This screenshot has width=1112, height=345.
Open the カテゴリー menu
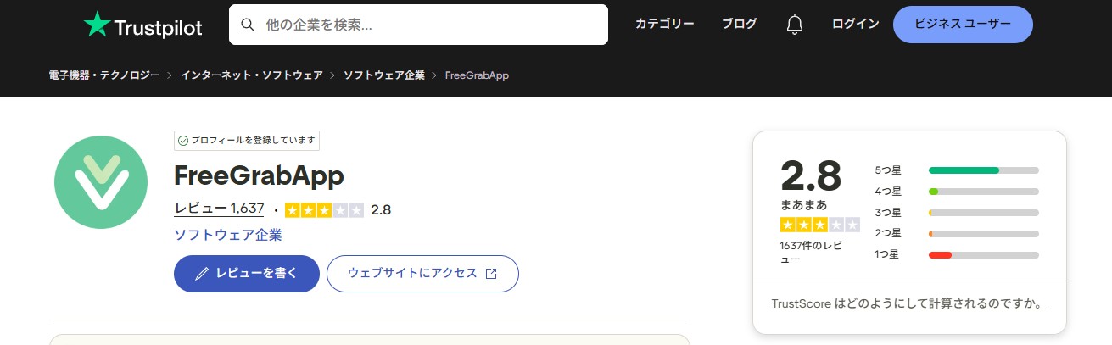tap(664, 24)
